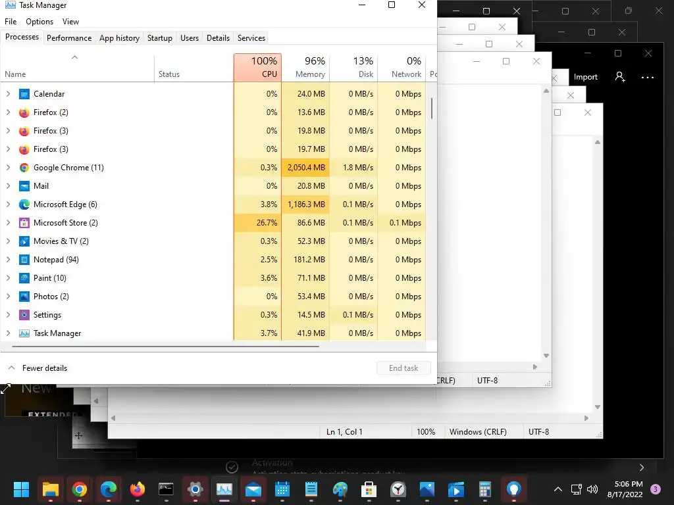Sort by the Memory column header
This screenshot has height=505, width=674.
coord(305,68)
